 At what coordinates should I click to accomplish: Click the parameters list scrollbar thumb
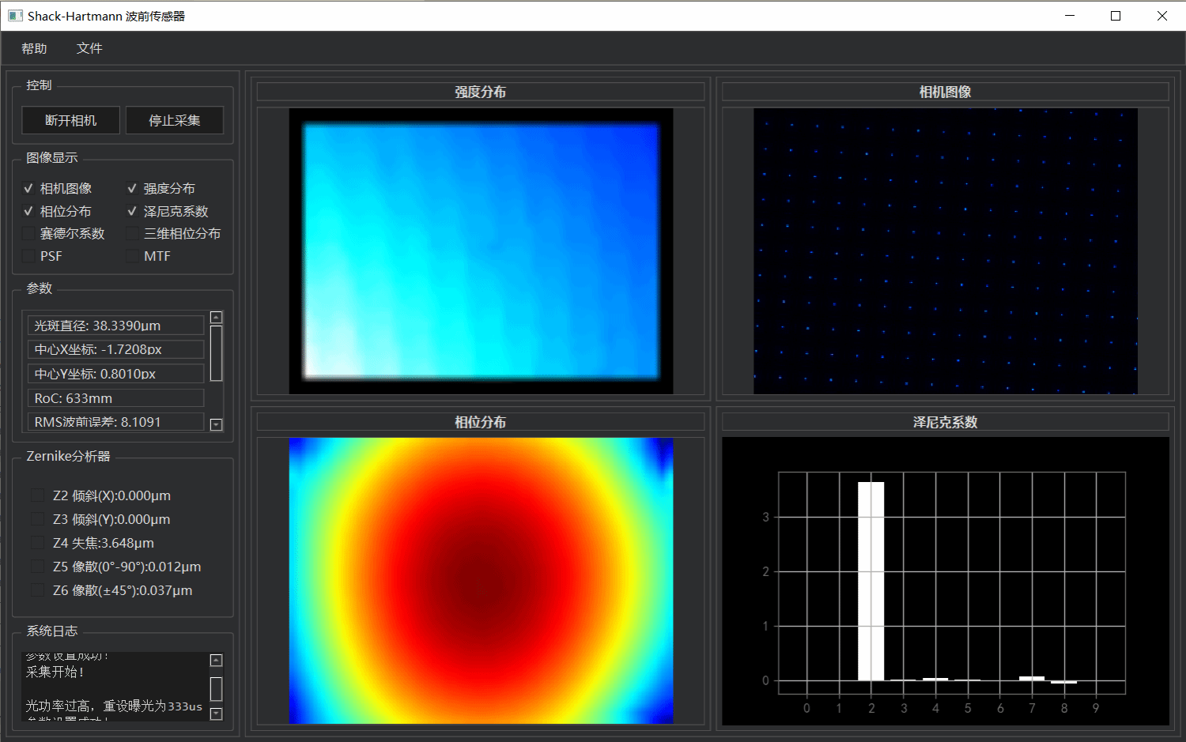216,353
